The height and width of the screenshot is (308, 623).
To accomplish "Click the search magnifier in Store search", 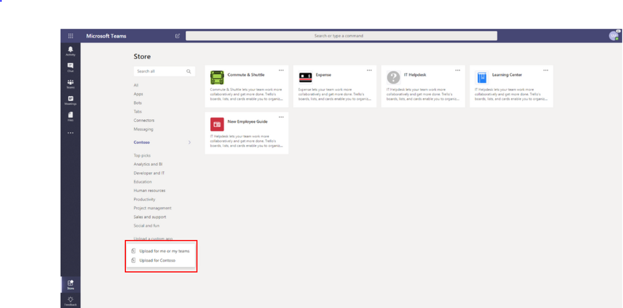I will tap(189, 72).
